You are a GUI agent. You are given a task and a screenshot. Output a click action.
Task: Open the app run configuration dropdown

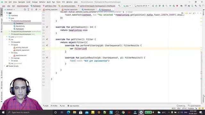point(127,6)
